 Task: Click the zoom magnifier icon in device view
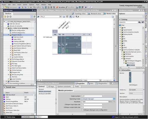click(77, 17)
